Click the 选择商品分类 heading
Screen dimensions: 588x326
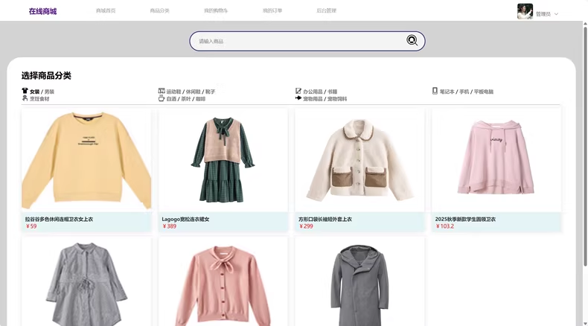coord(46,75)
